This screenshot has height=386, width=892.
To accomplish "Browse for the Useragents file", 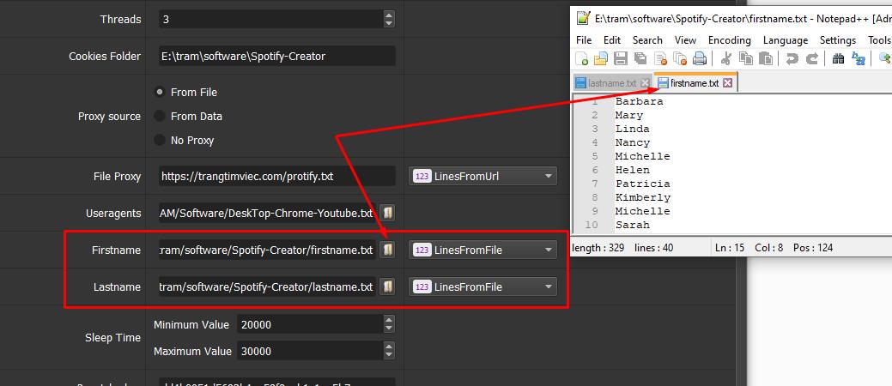I will click(x=387, y=214).
